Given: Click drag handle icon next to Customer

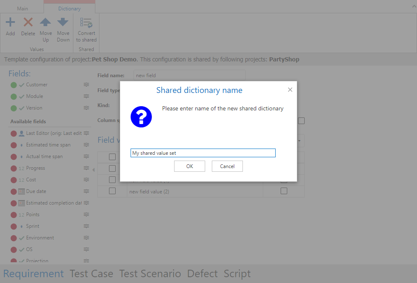Looking at the screenshot, I should (86, 85).
